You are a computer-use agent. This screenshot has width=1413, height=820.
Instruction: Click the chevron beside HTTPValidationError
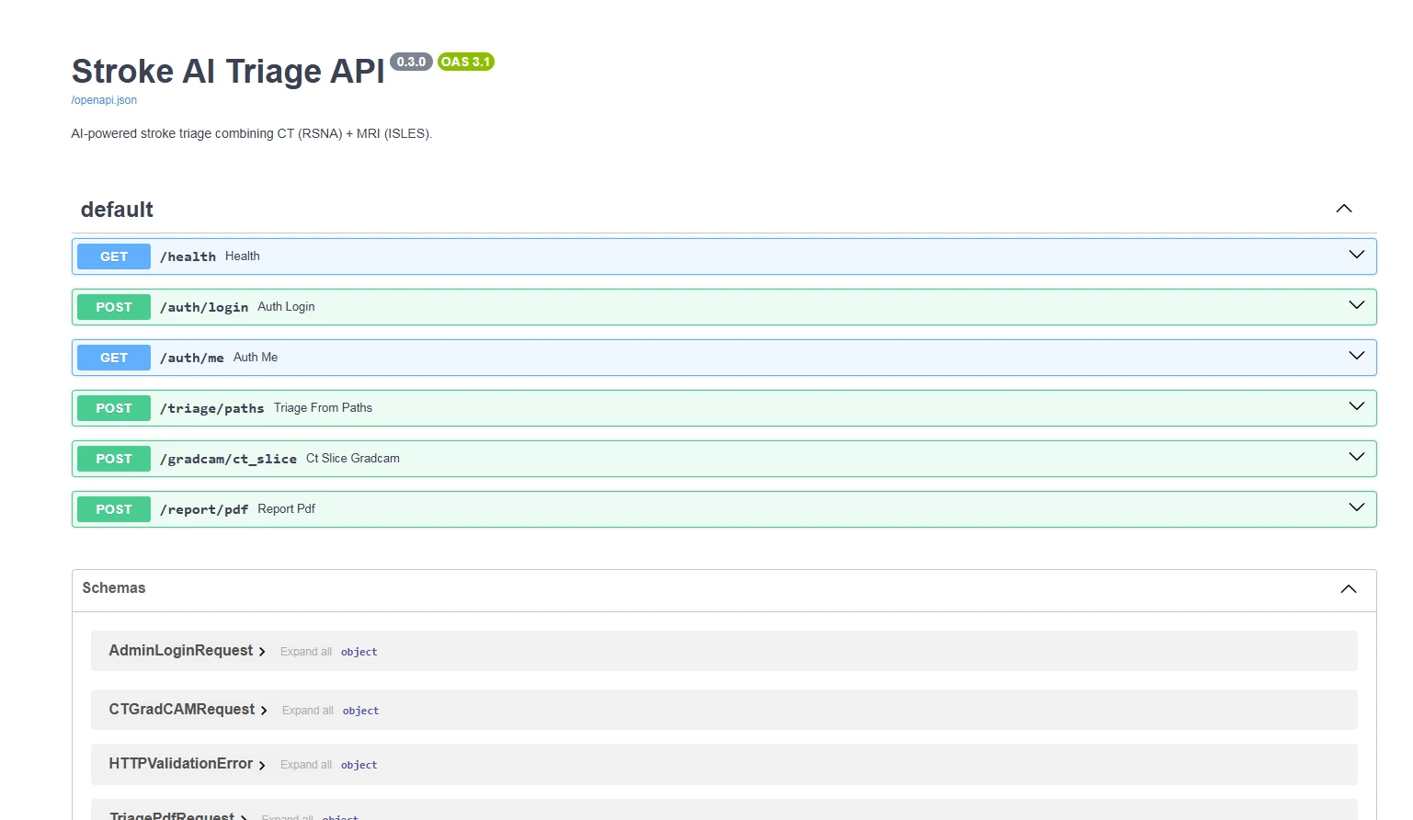(262, 765)
